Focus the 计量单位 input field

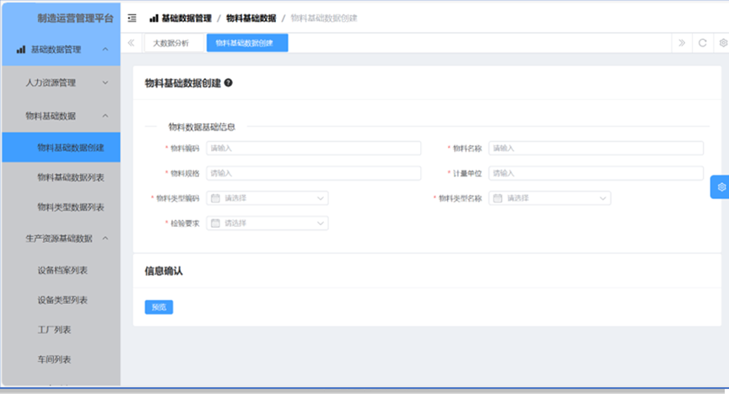coord(595,173)
